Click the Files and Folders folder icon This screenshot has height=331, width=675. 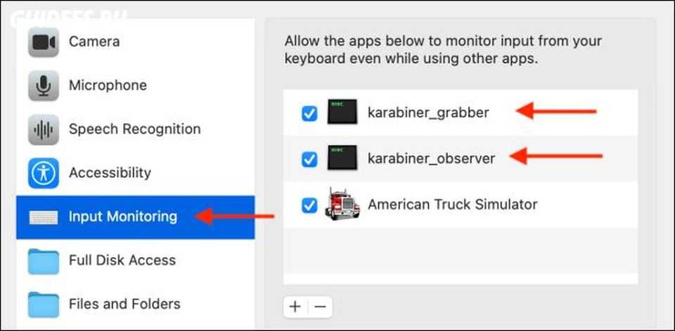[x=43, y=304]
